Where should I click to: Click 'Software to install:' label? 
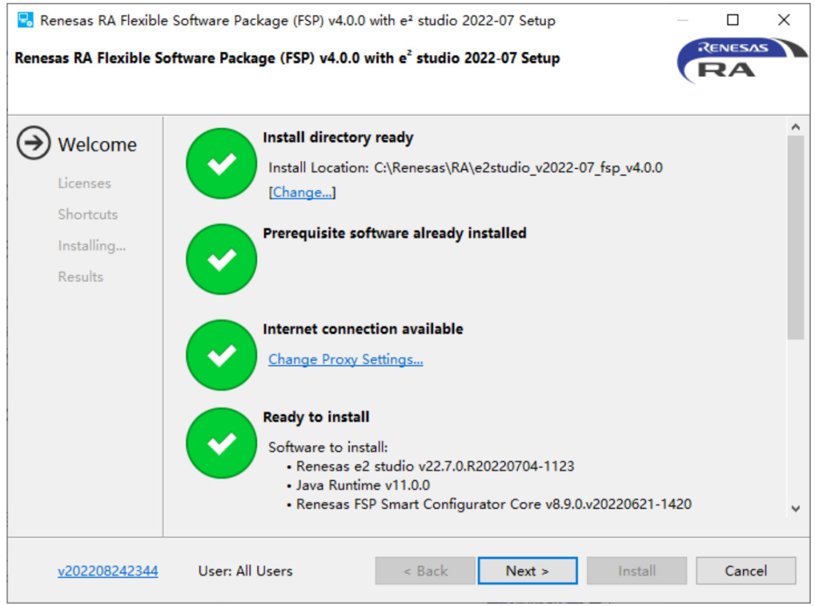(328, 447)
